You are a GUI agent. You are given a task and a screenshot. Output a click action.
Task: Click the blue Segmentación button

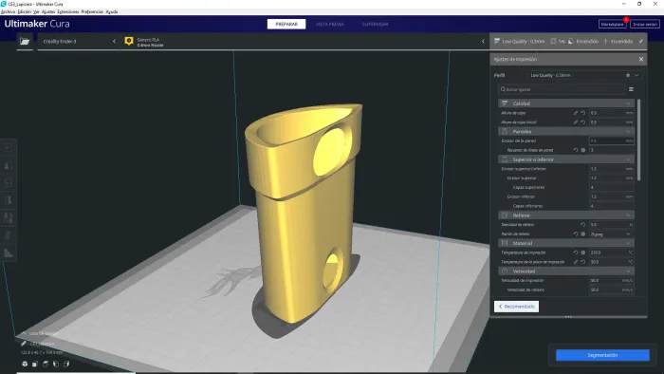pos(602,355)
